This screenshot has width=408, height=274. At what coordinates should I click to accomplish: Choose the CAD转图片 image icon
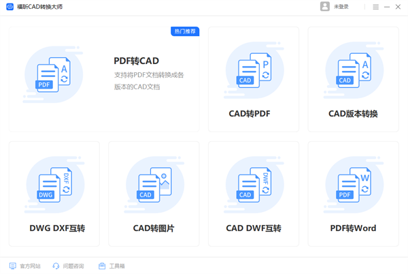click(154, 185)
